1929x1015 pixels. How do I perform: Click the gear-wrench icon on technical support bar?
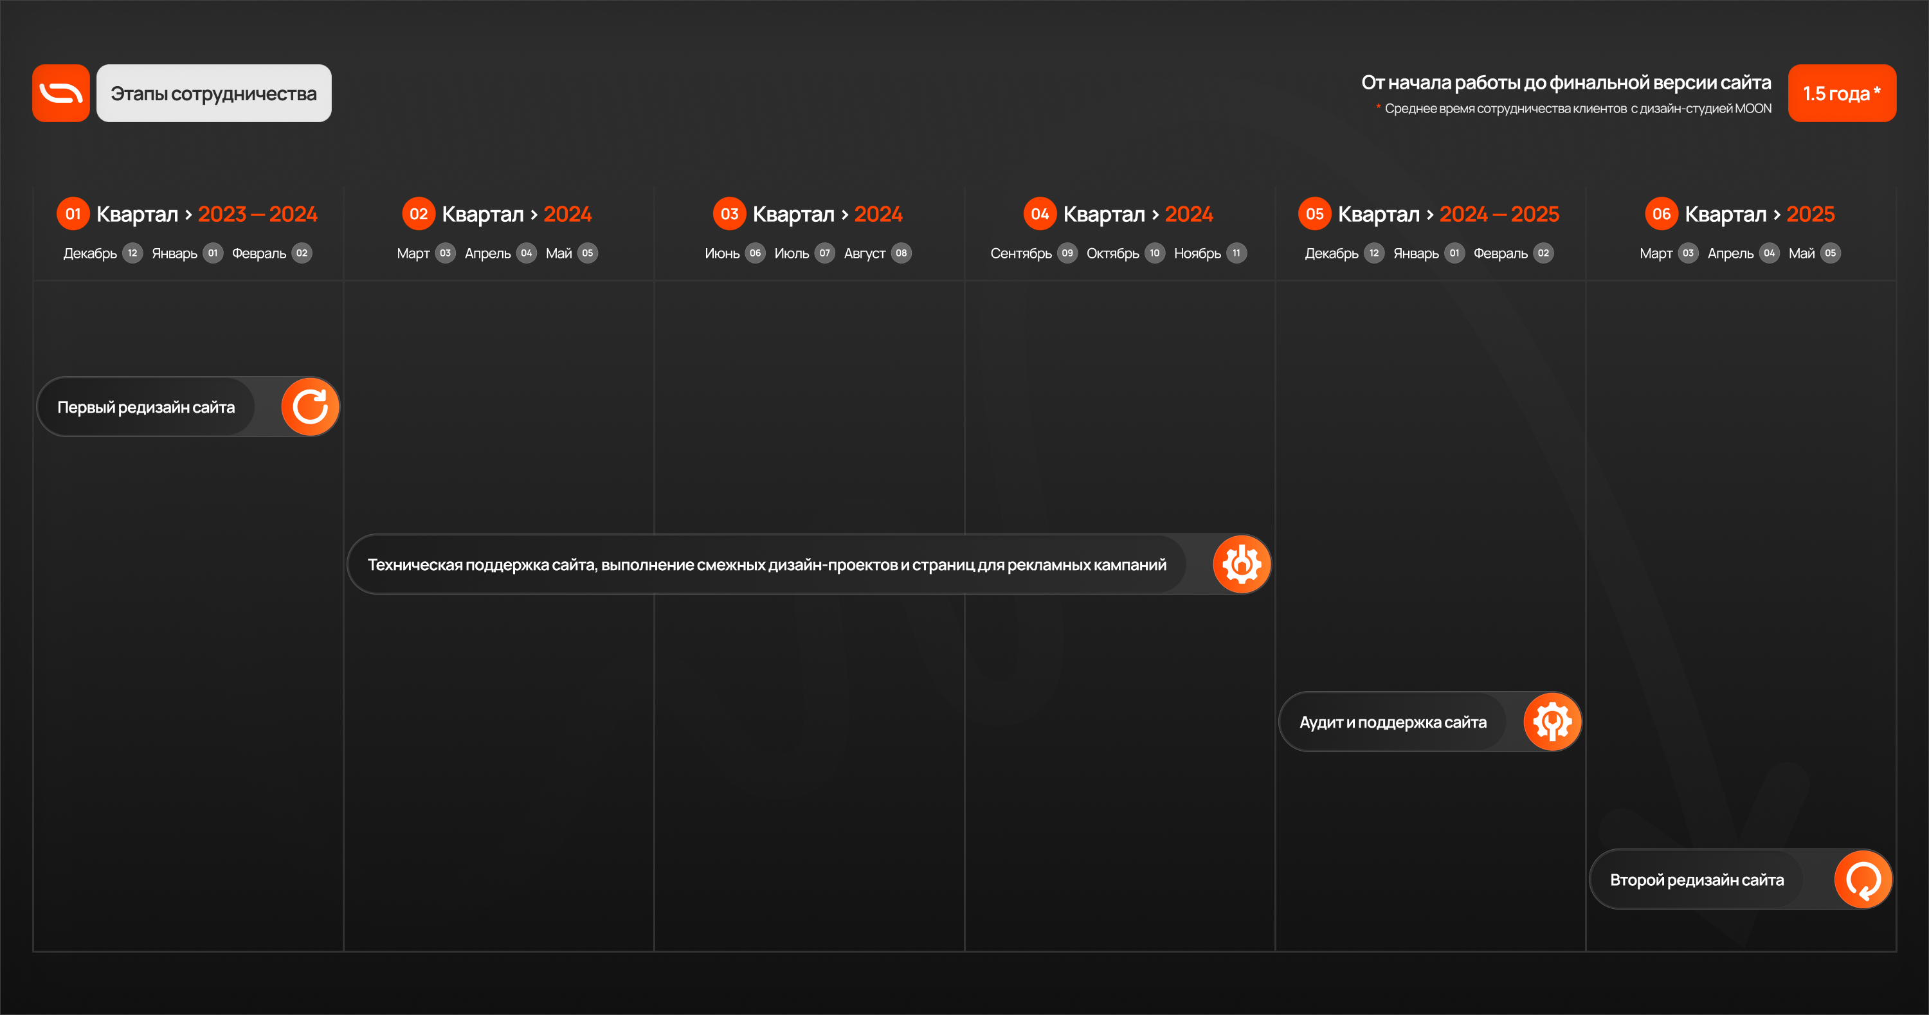1242,564
